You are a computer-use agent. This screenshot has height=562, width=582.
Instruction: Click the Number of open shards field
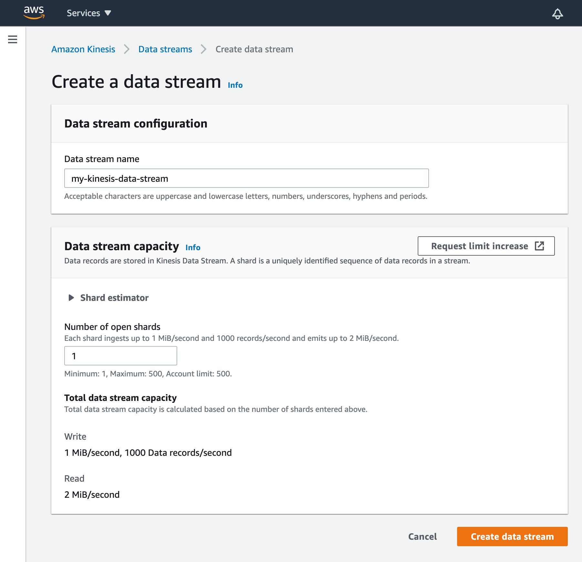120,355
